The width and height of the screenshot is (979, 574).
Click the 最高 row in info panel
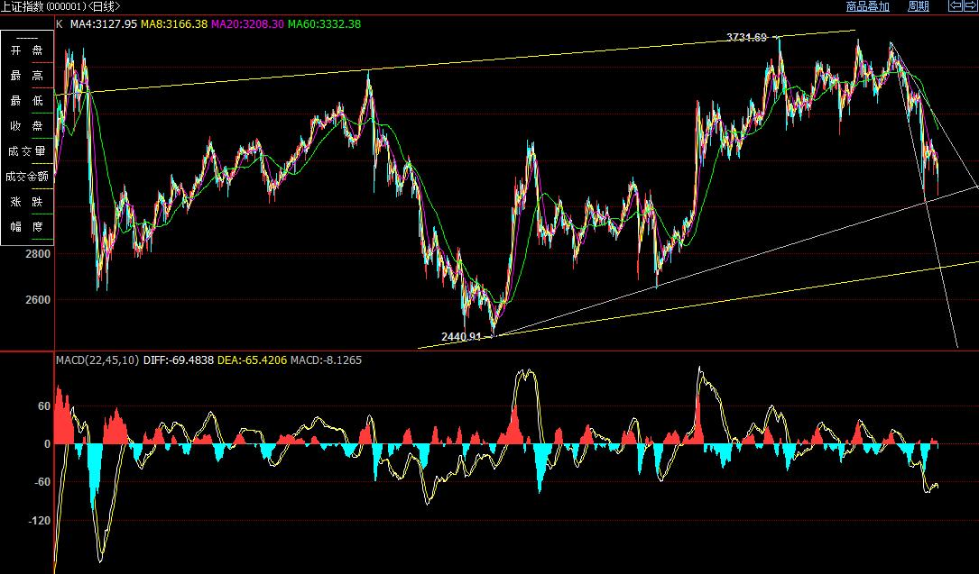[27, 76]
